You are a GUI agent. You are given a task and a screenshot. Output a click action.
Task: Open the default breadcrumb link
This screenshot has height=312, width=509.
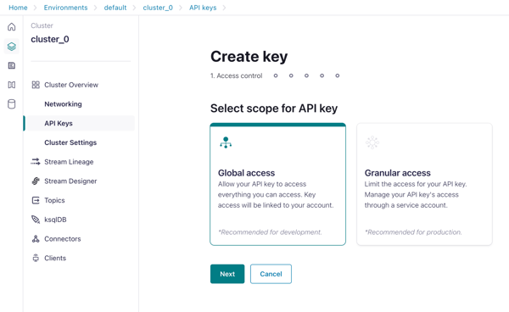[115, 8]
